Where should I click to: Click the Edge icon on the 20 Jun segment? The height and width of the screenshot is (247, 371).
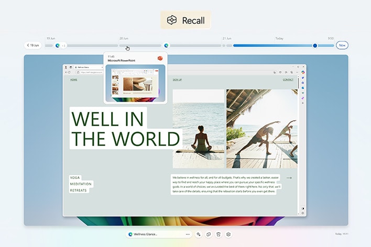166,46
